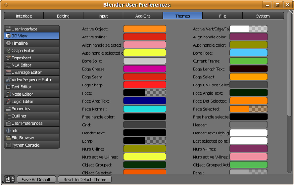294x185 pixels.
Task: Open the Grid color swatch
Action: (x=145, y=125)
